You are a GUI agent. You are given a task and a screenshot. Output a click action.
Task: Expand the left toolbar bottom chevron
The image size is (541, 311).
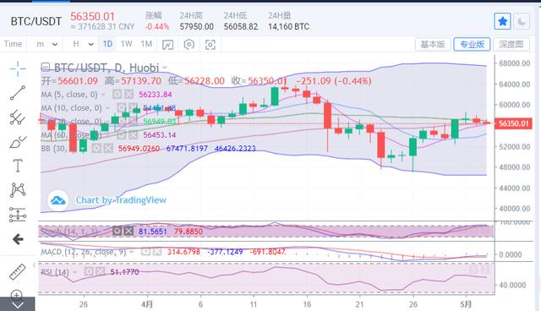point(17,304)
